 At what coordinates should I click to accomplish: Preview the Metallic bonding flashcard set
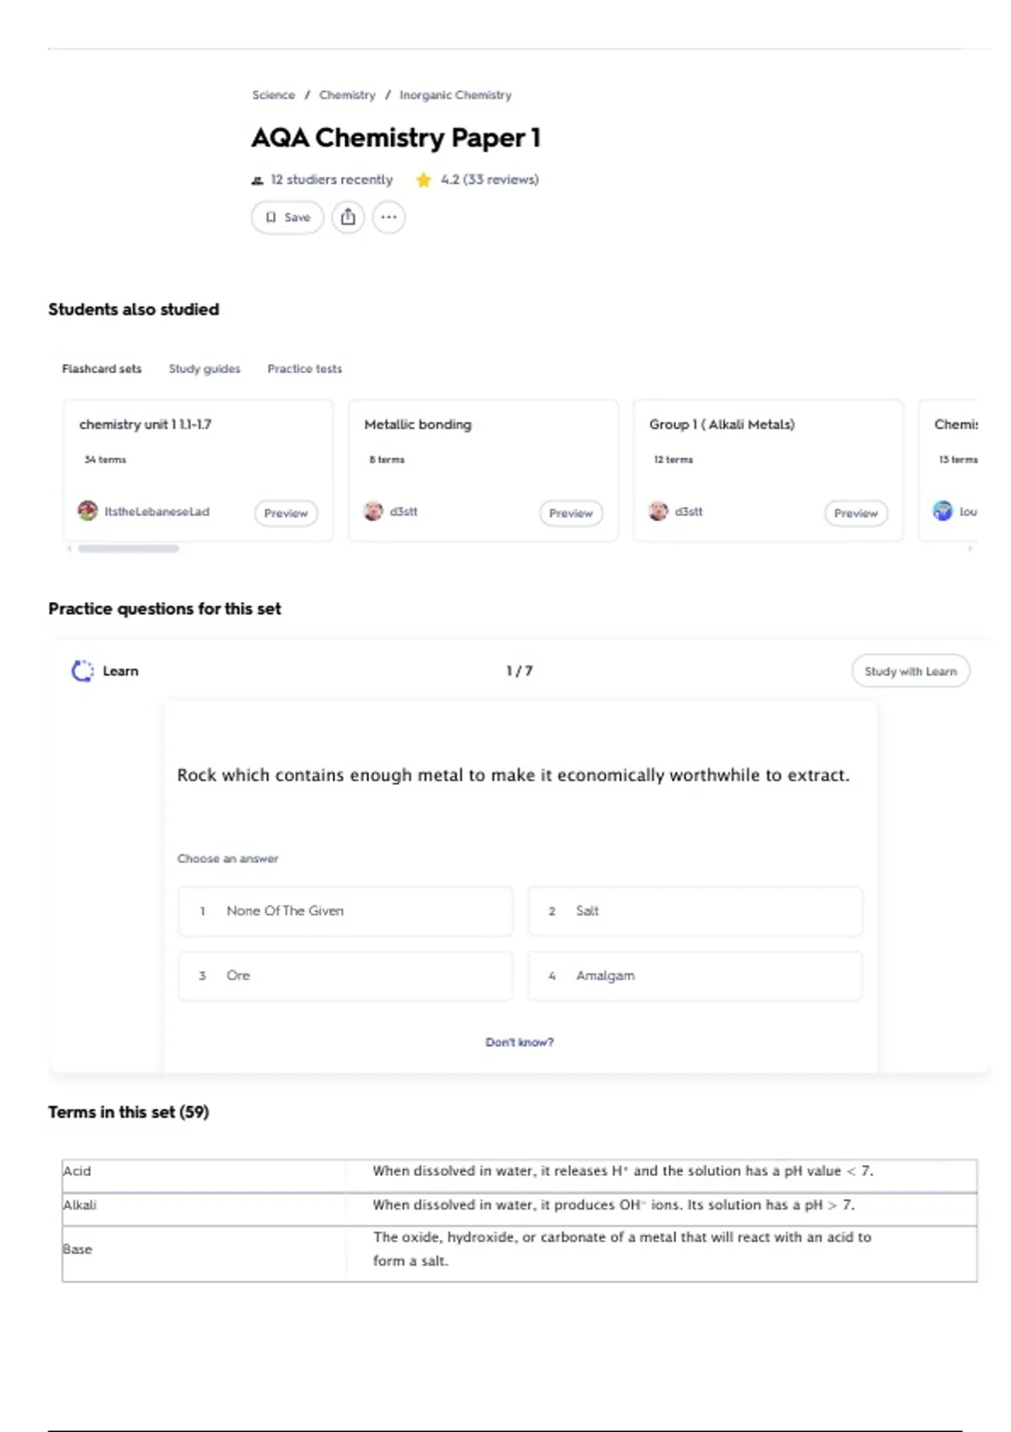[x=570, y=513]
